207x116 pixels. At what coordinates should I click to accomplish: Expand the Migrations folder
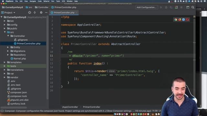pos(8,51)
